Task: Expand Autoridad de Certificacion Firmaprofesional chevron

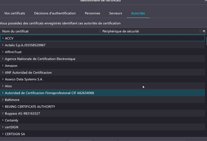Action: click(3, 93)
